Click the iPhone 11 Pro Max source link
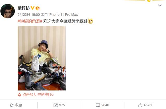This screenshot has width=166, height=109. (63, 15)
